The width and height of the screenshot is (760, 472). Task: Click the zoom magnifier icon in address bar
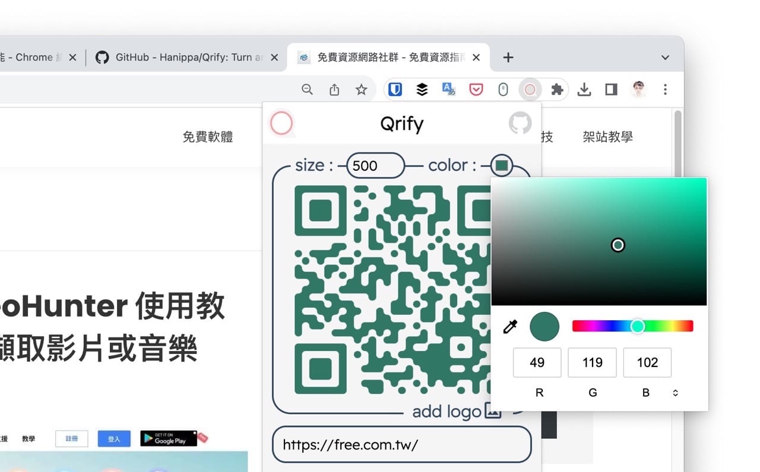(x=307, y=90)
